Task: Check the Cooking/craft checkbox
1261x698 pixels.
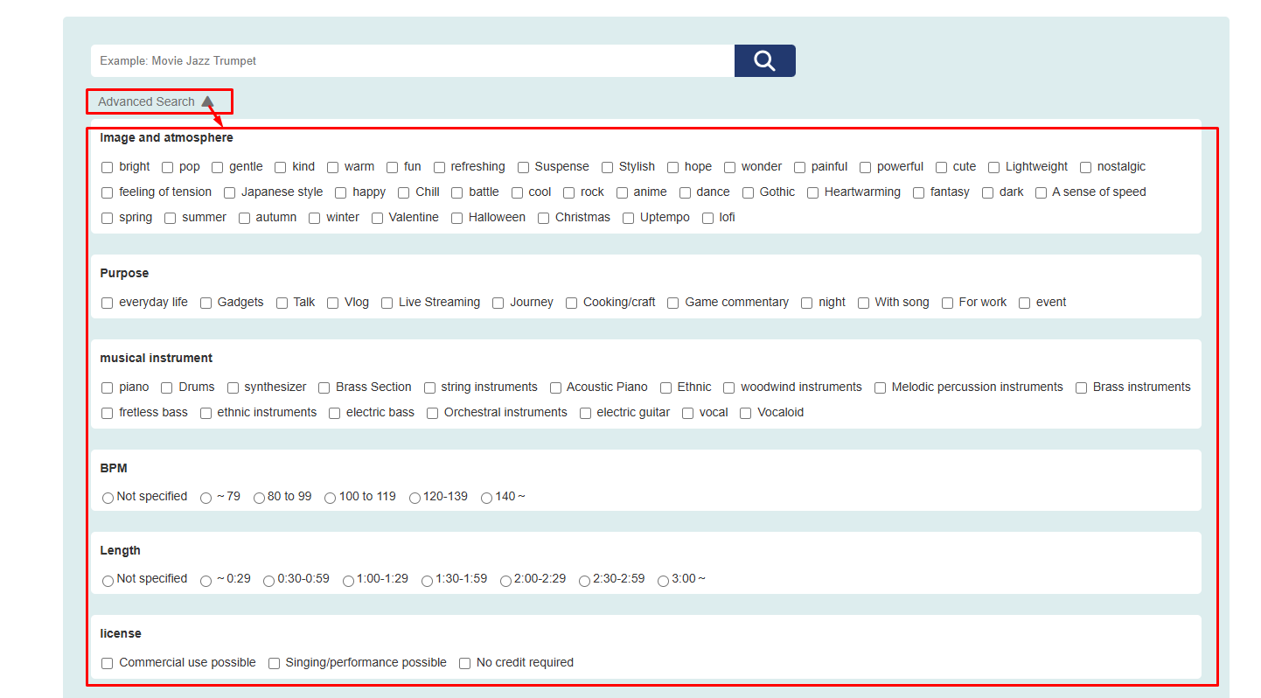Action: pos(572,303)
